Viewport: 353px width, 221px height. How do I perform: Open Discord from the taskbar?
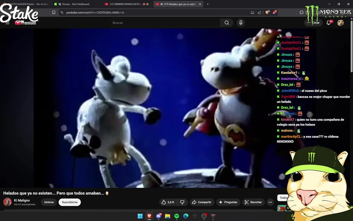159,216
